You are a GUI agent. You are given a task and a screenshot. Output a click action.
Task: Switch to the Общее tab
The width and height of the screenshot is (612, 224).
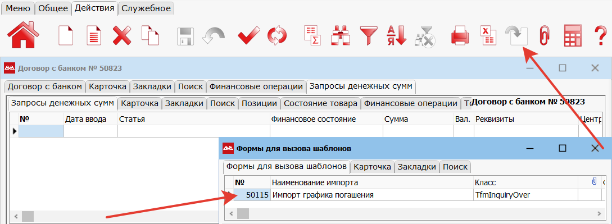click(53, 8)
